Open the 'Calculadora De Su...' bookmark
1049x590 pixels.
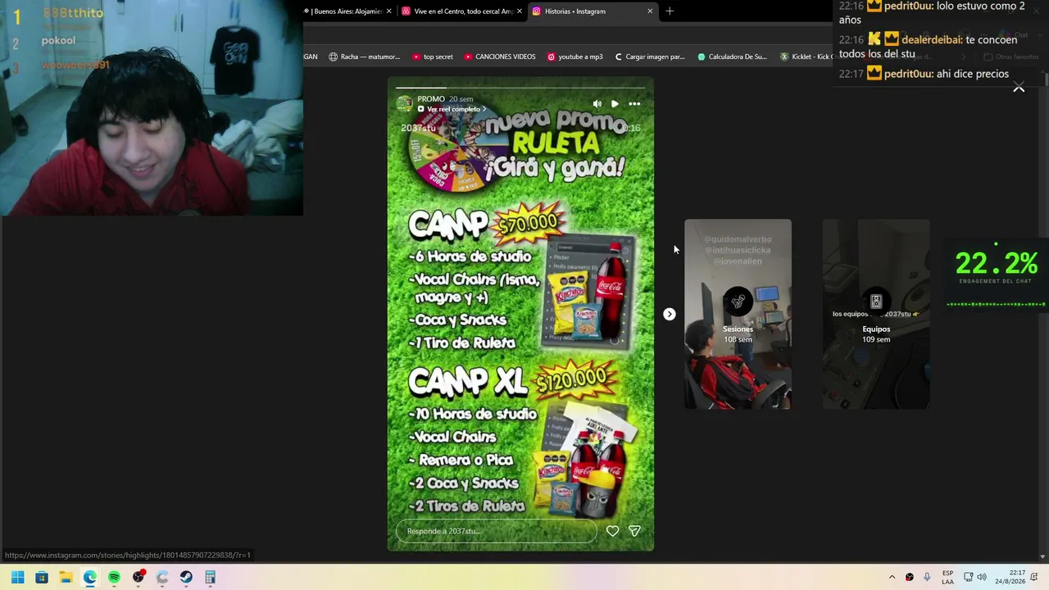(x=732, y=57)
